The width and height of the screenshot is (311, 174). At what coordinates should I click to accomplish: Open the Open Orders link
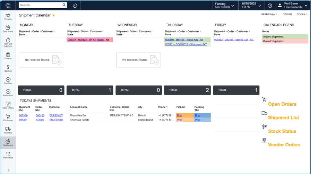pos(282,104)
